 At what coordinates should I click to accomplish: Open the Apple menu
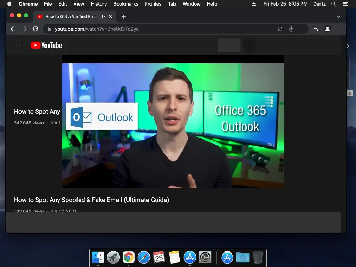point(9,4)
